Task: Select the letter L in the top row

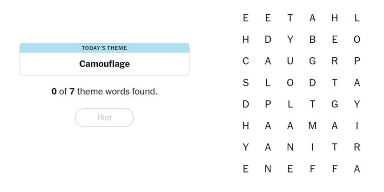Action: (x=357, y=19)
